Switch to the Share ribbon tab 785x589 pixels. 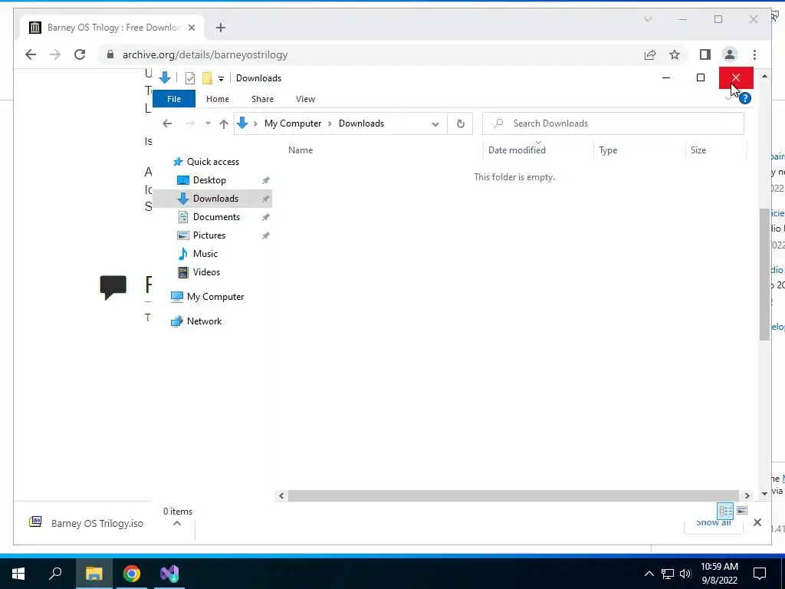262,99
